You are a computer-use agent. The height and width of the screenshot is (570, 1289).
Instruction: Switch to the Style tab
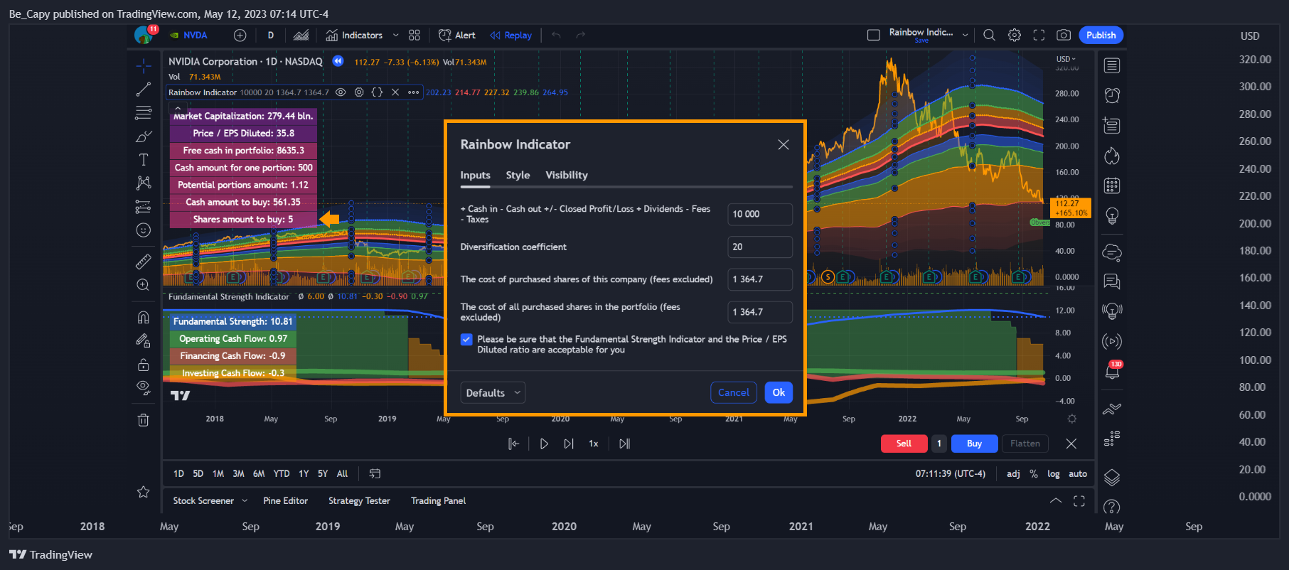click(518, 176)
